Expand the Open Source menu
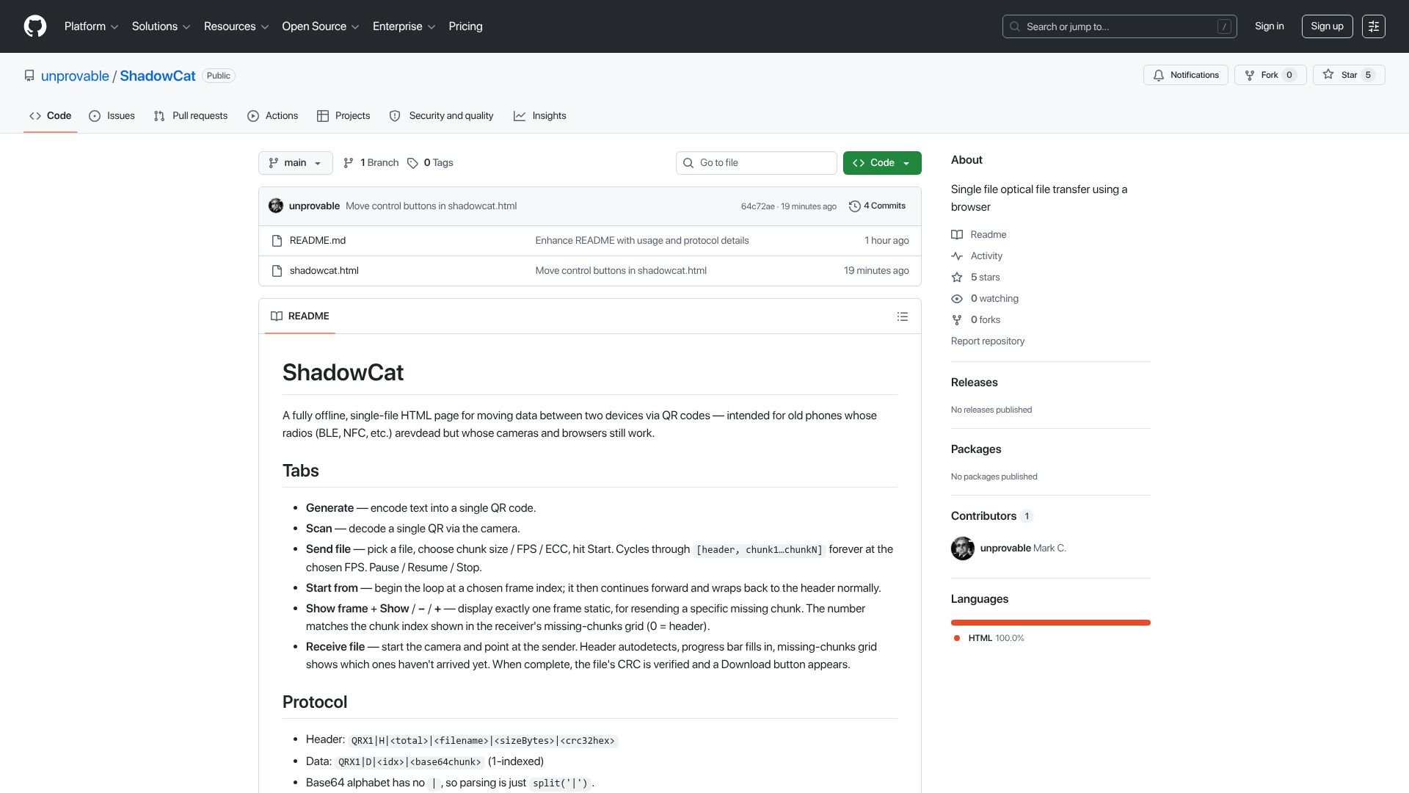 click(x=321, y=26)
